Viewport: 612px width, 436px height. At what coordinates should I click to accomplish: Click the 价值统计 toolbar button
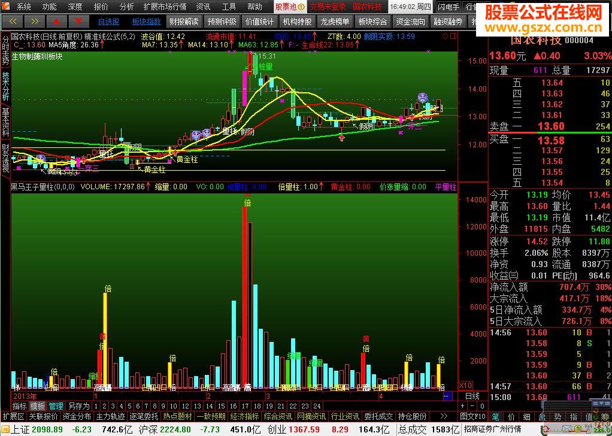click(259, 22)
